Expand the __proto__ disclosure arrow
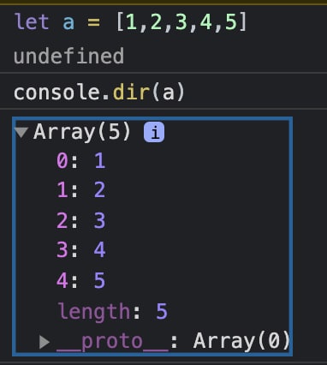The height and width of the screenshot is (365, 327). [45, 342]
